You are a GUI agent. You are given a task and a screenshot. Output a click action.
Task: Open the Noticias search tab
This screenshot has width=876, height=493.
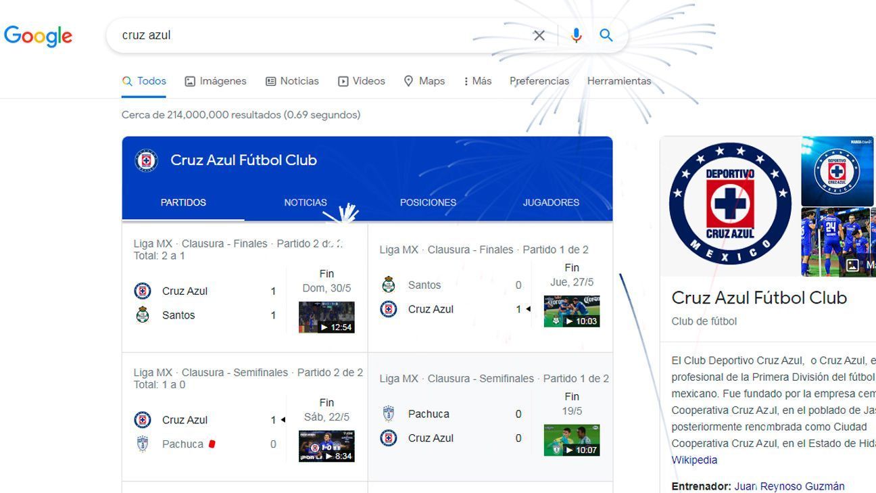pos(292,81)
